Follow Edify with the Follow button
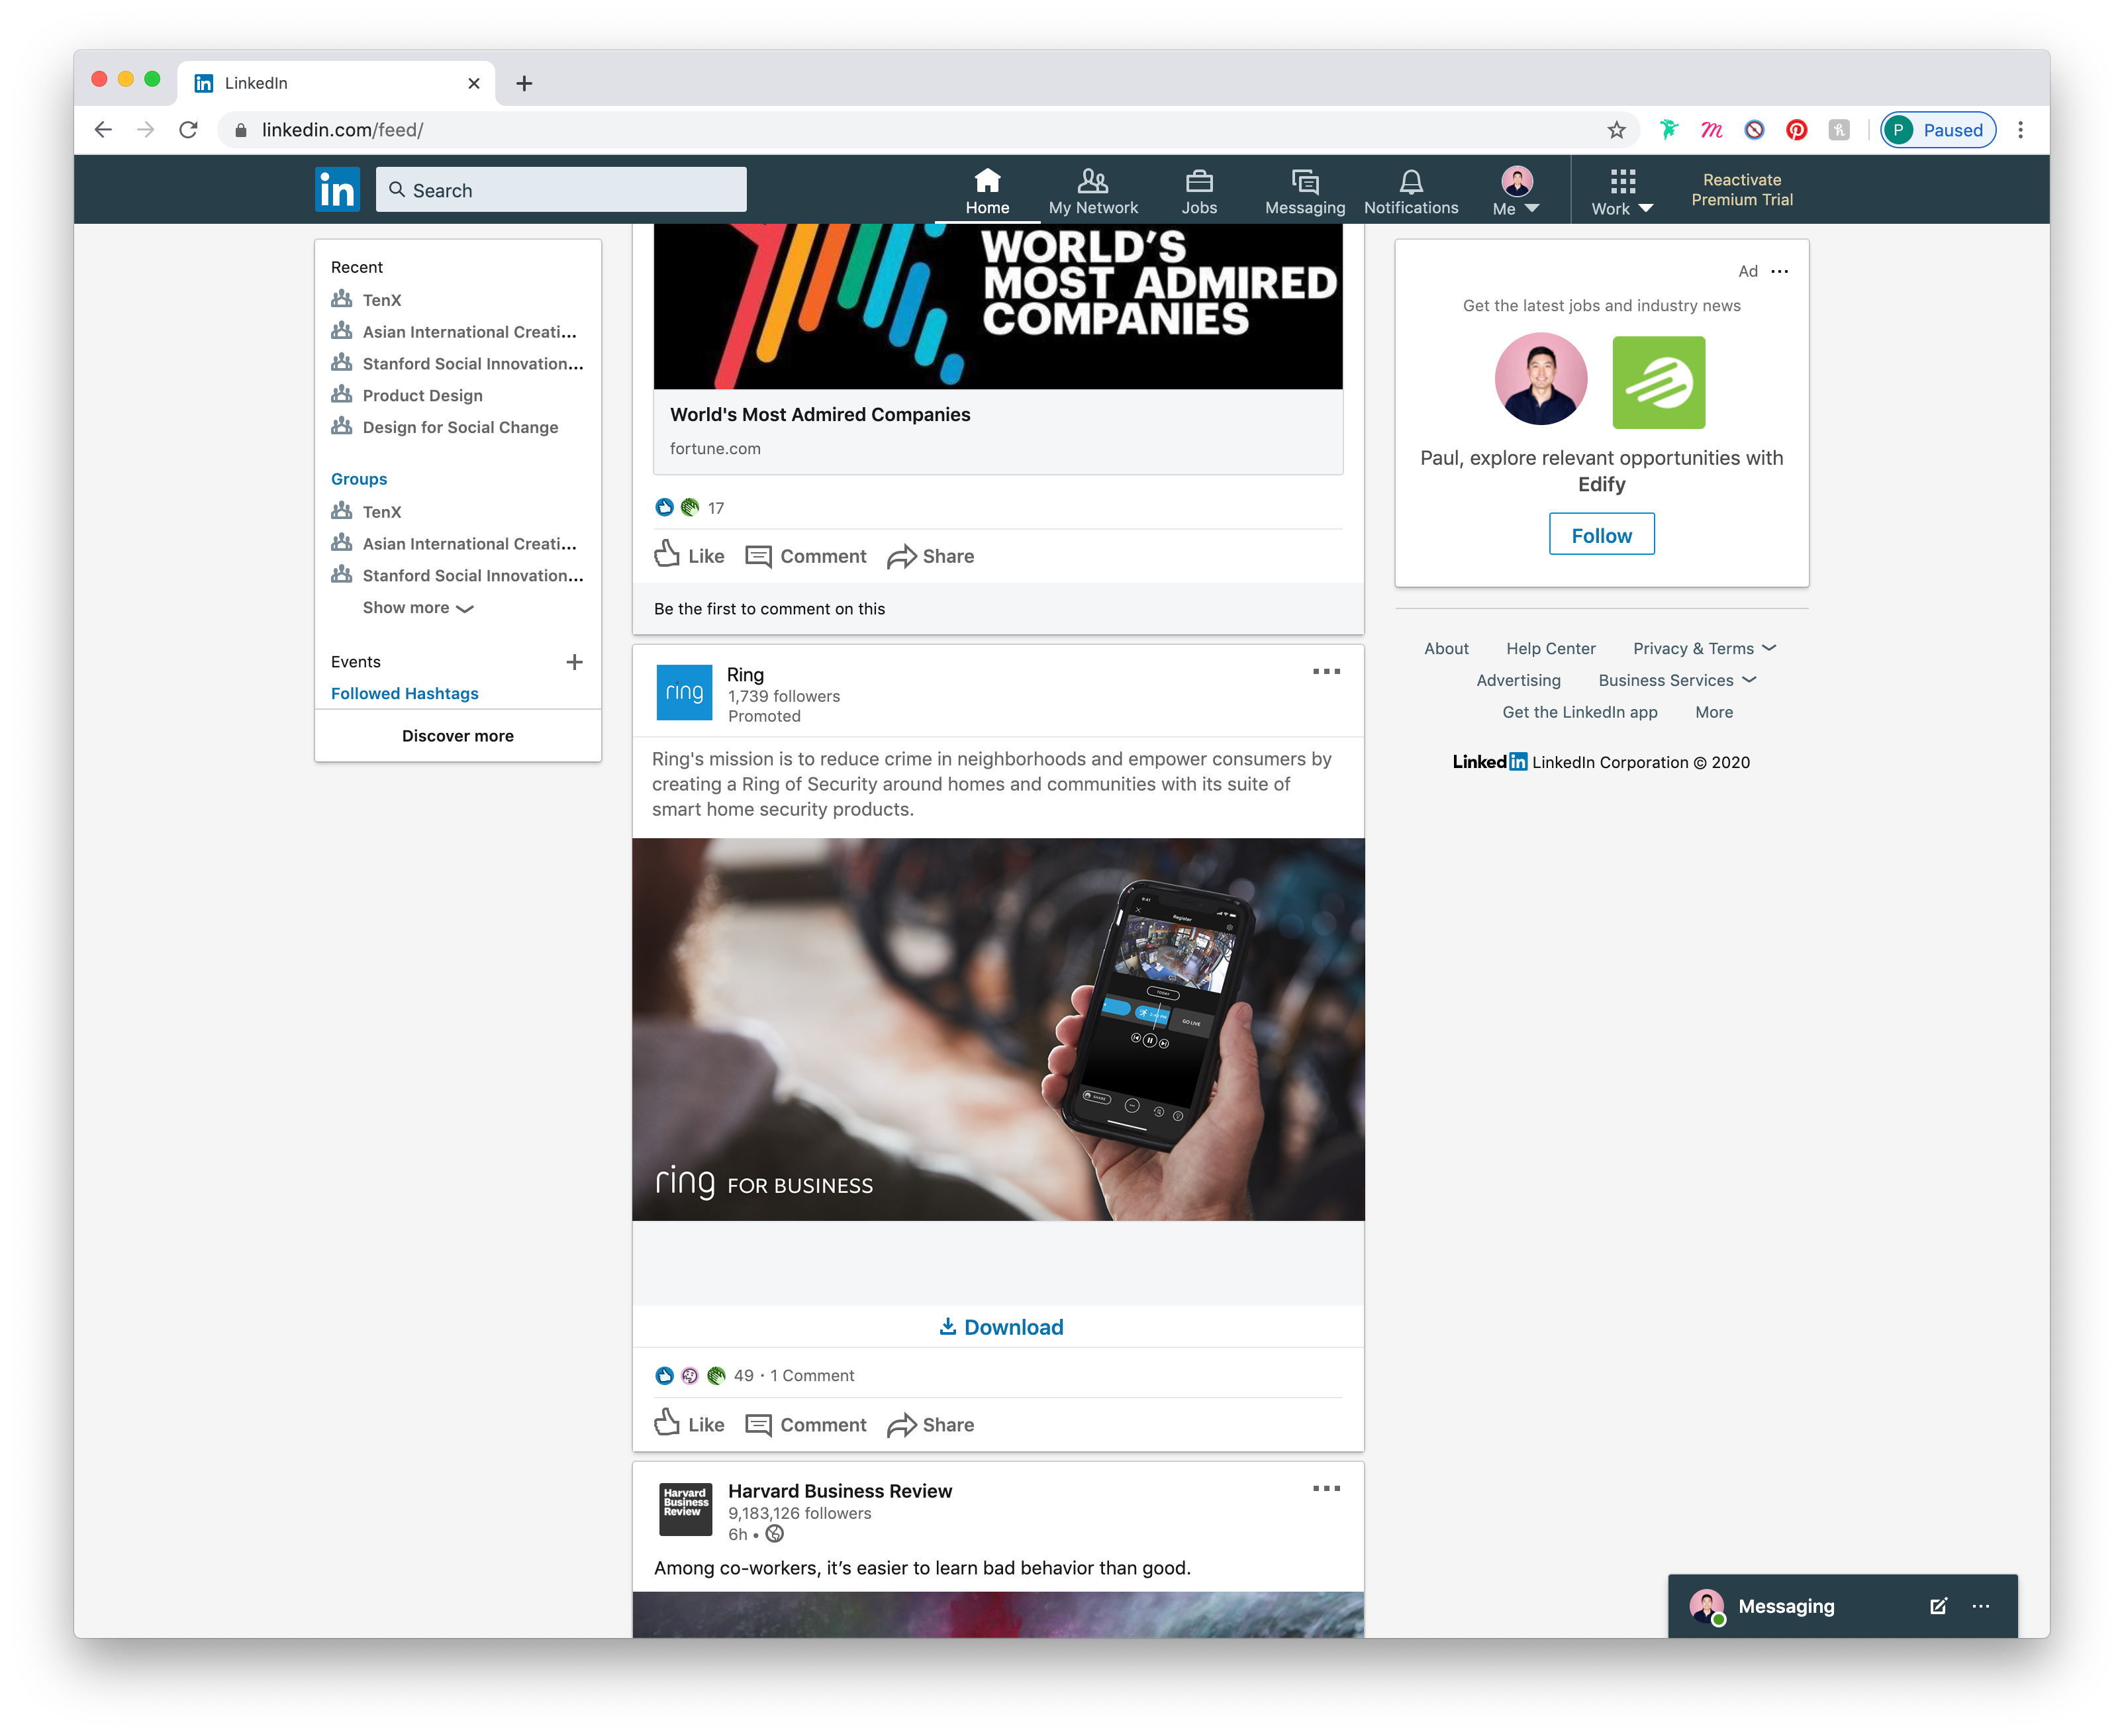The height and width of the screenshot is (1736, 2124). [x=1601, y=535]
